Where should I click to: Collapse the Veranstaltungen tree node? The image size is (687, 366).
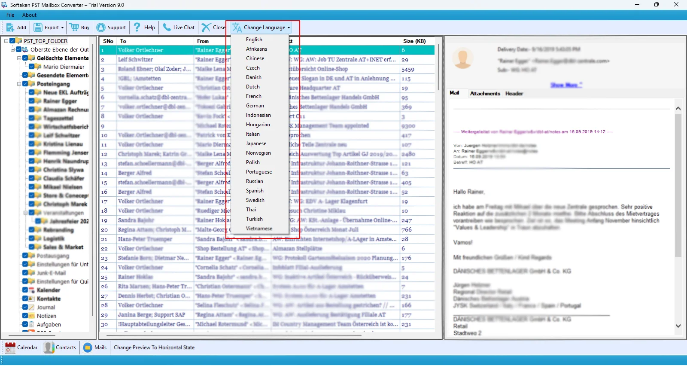pos(25,213)
